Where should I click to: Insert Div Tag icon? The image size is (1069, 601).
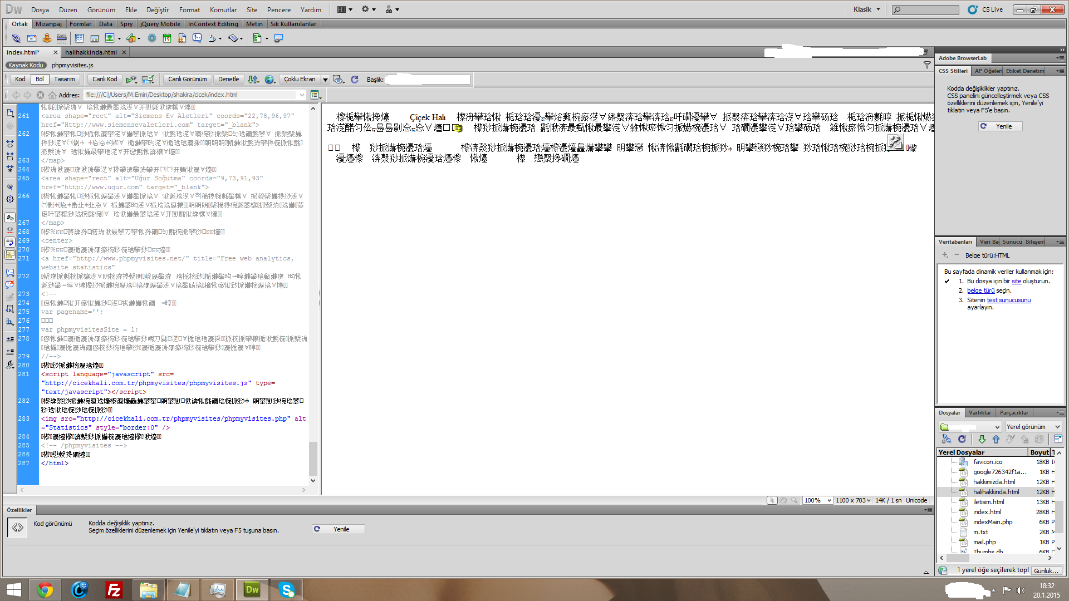point(95,38)
